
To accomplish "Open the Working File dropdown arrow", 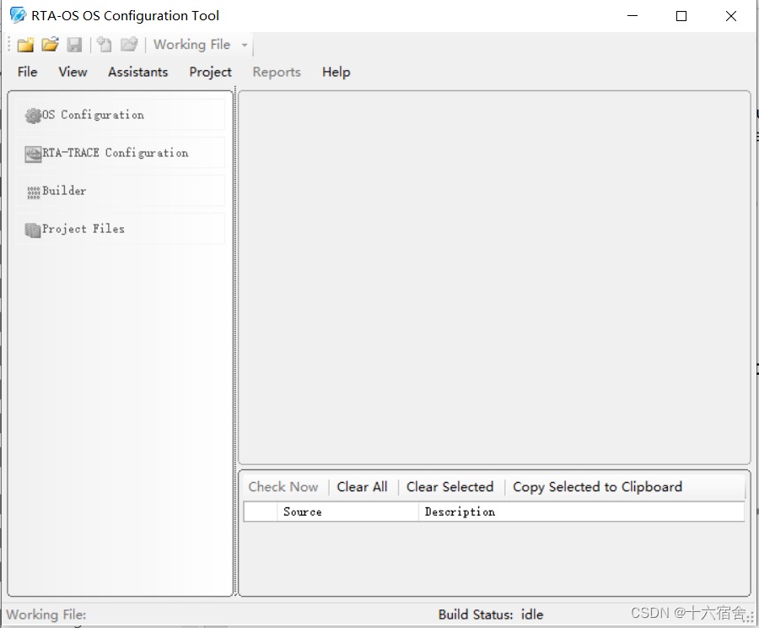I will coord(245,45).
